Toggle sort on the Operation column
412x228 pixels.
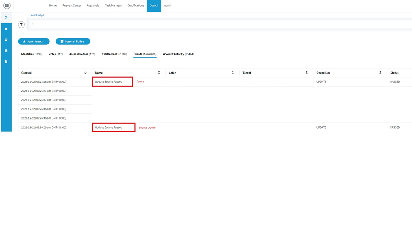[x=380, y=73]
